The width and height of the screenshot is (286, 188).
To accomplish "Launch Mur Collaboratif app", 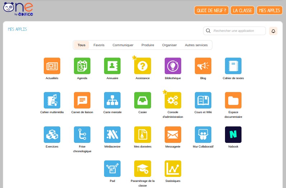I will pos(203,135).
